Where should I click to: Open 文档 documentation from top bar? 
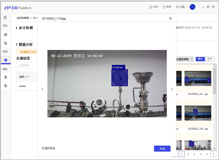(x=153, y=7)
